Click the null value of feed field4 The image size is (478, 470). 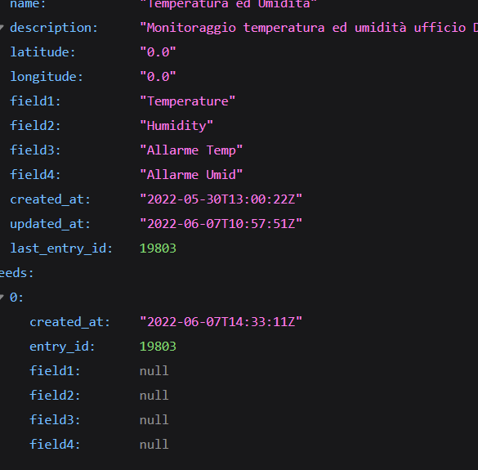tap(154, 445)
